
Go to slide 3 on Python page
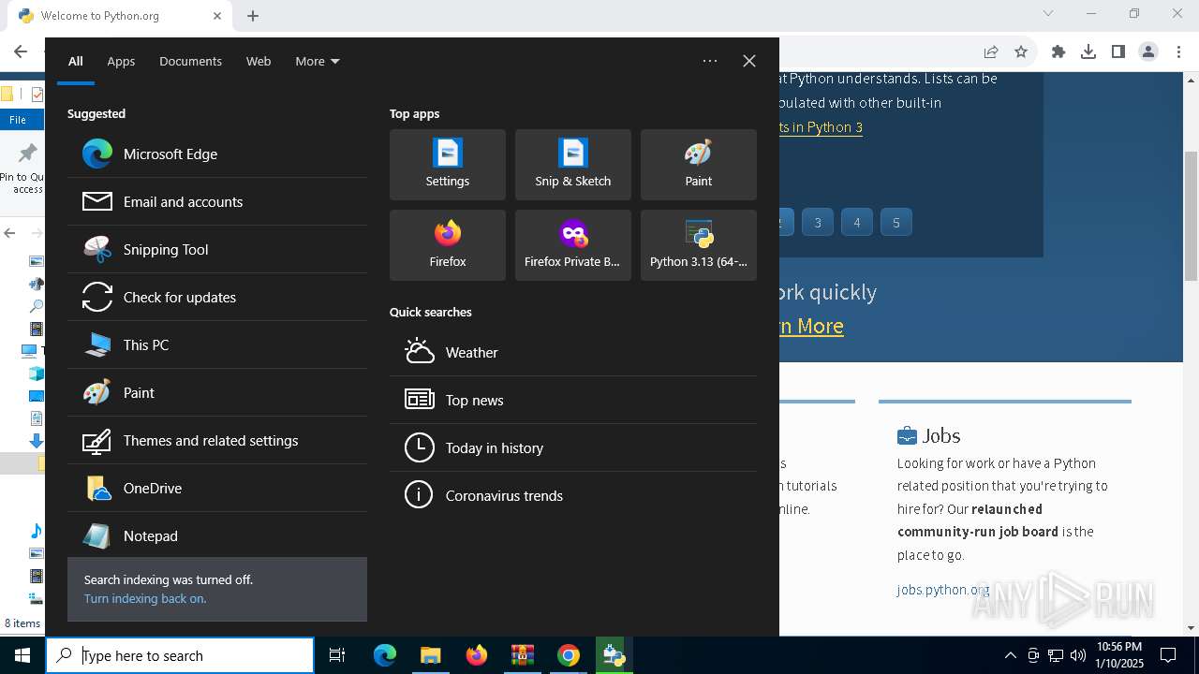click(x=818, y=222)
